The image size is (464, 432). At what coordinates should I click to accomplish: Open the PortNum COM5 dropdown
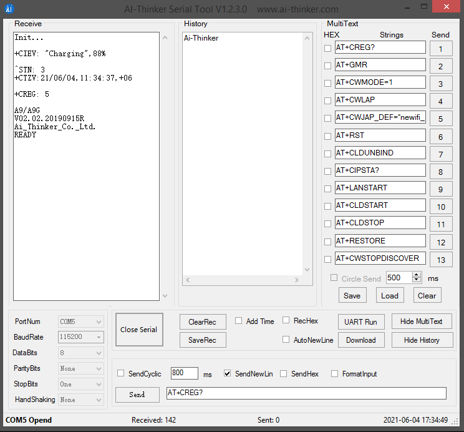(81, 322)
